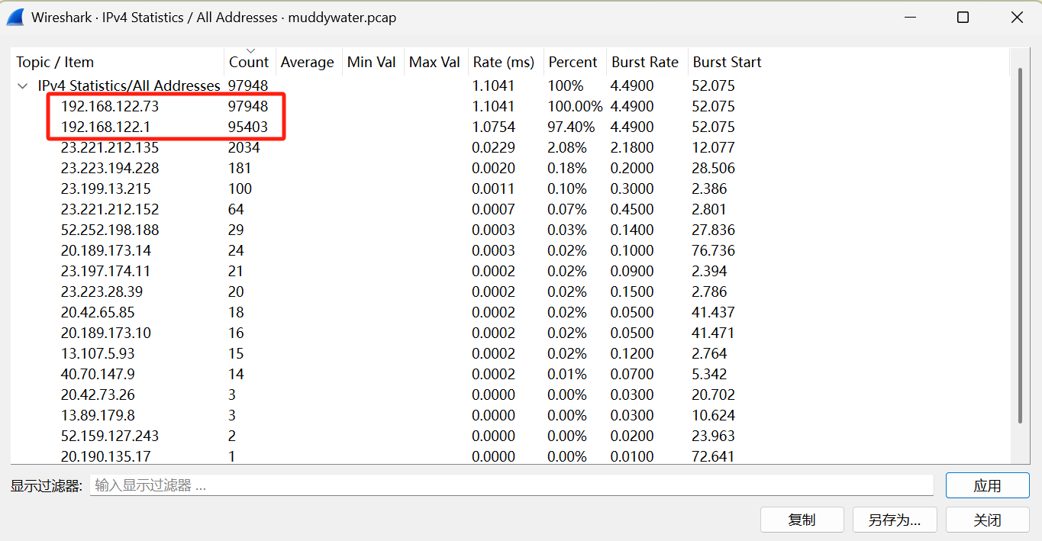Select the 13.107.5.93 address row

510,353
